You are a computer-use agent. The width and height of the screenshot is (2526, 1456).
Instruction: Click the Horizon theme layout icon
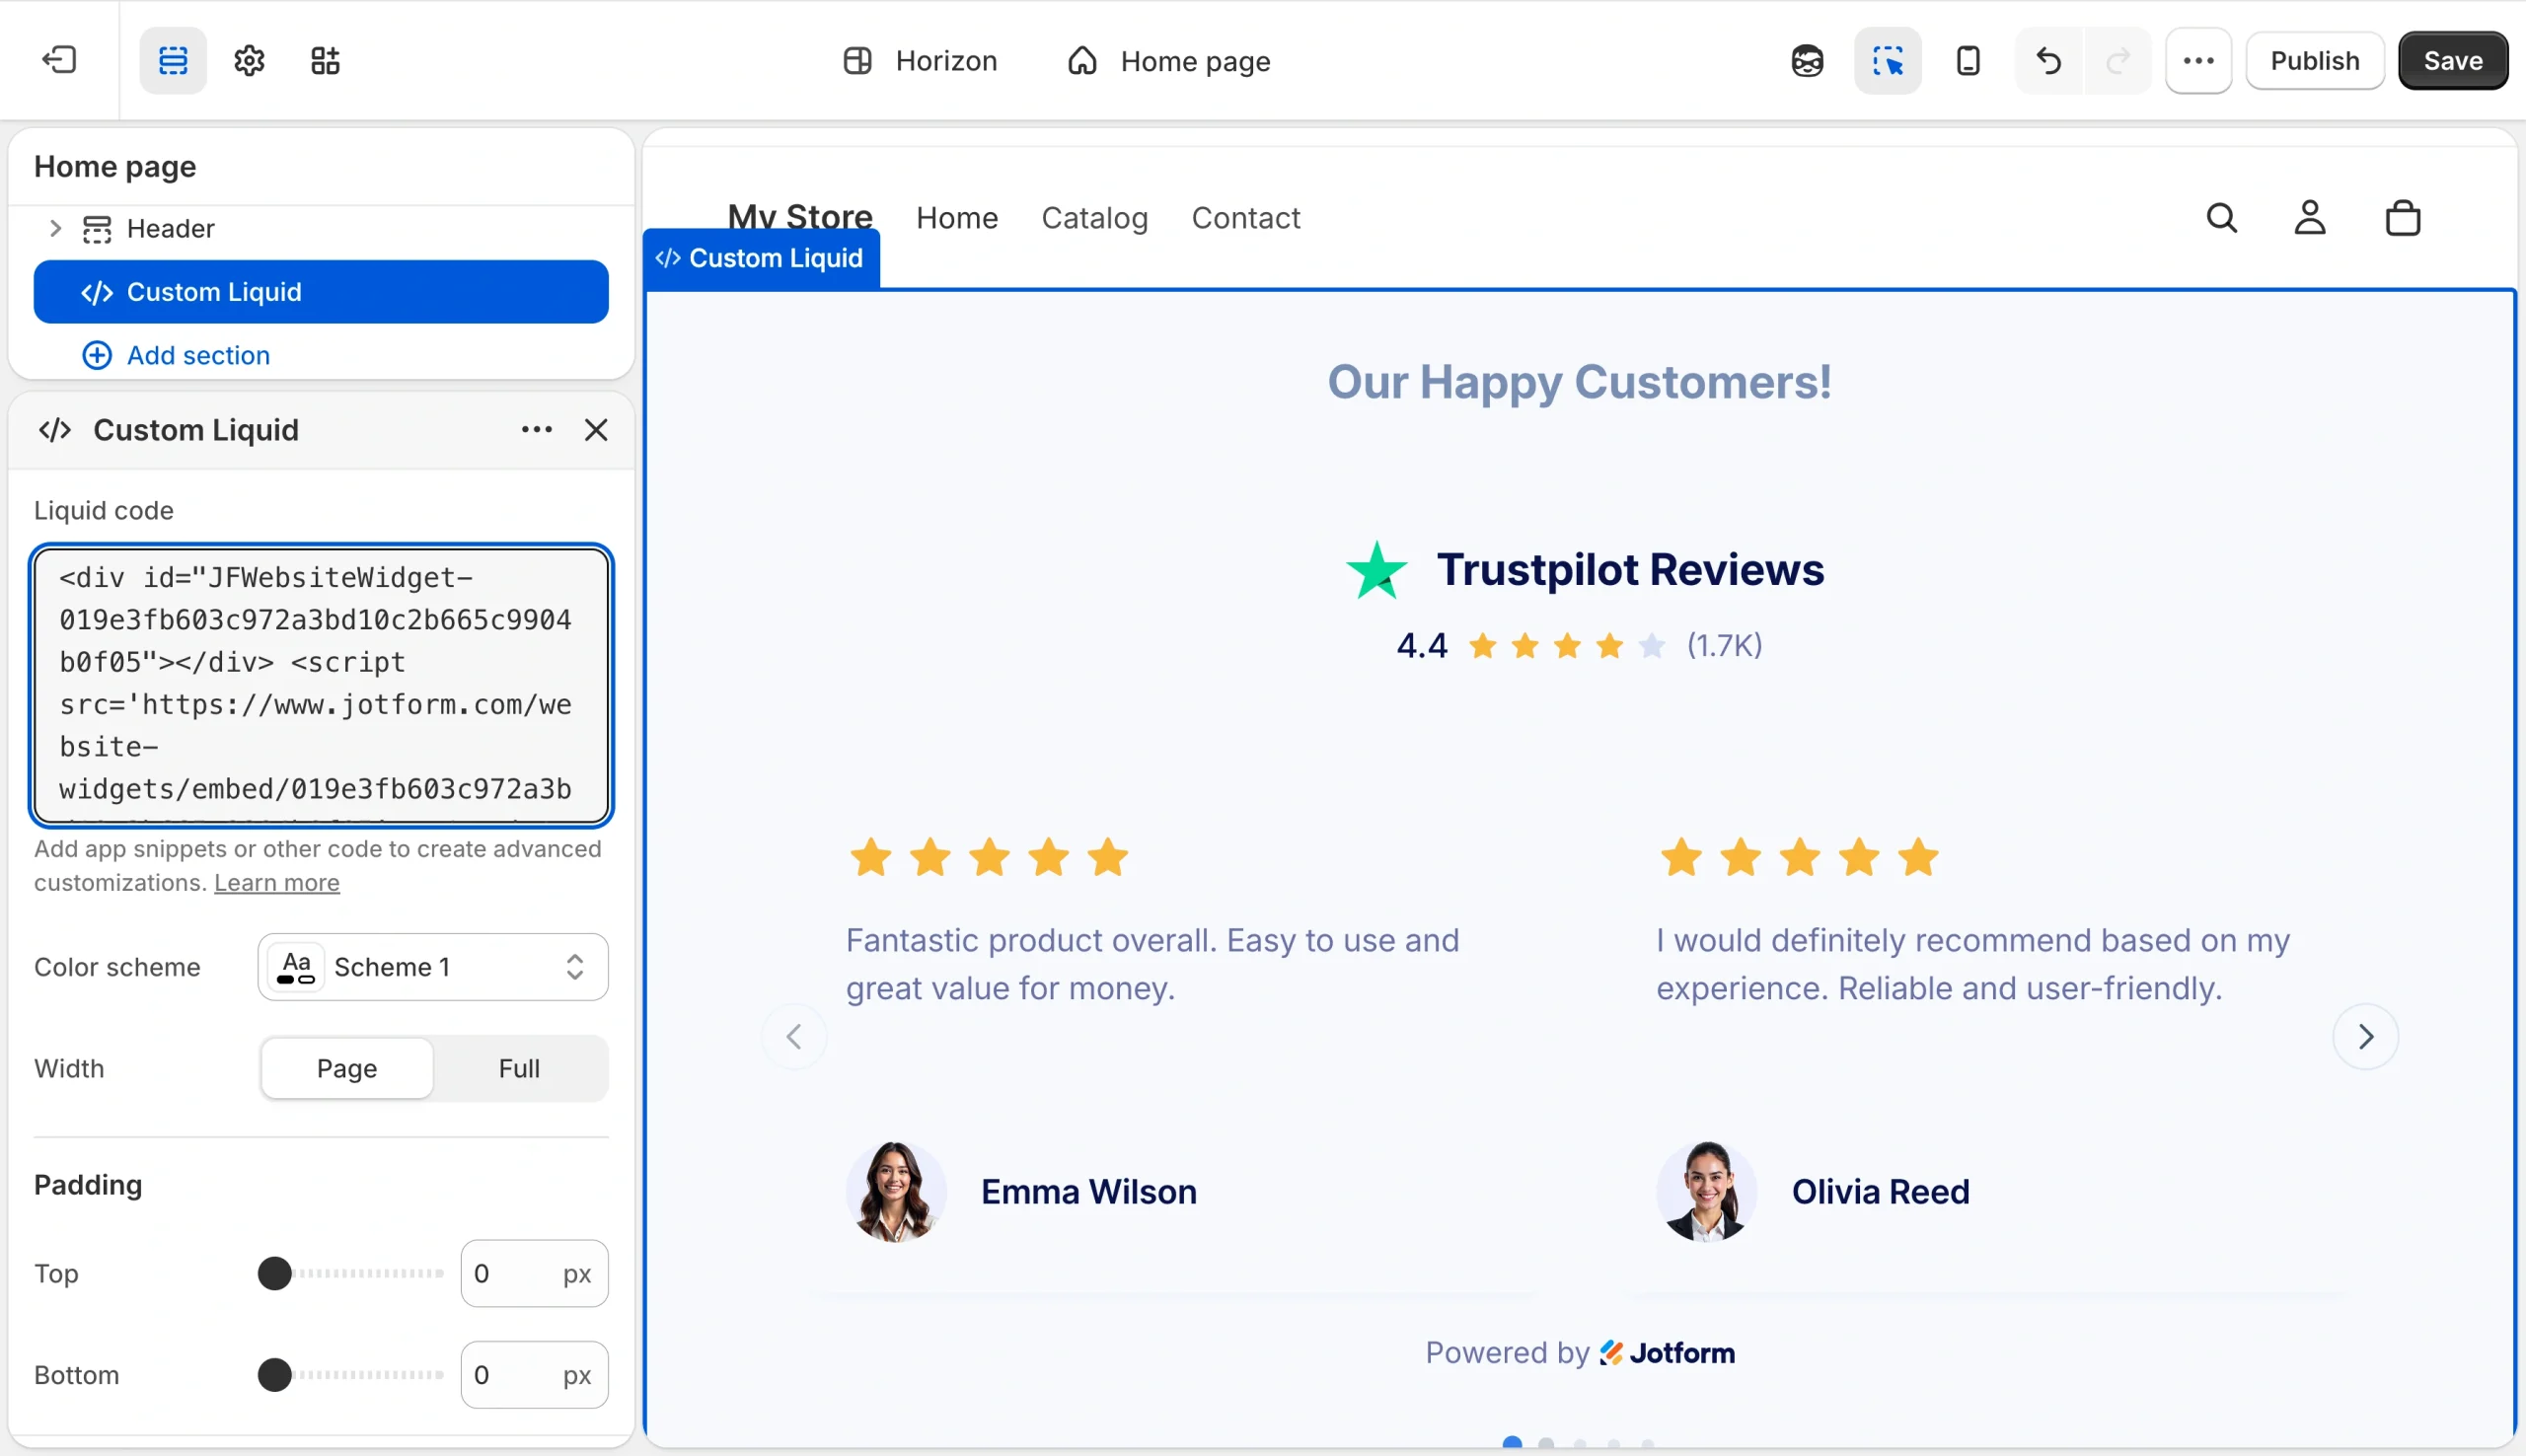coord(857,61)
